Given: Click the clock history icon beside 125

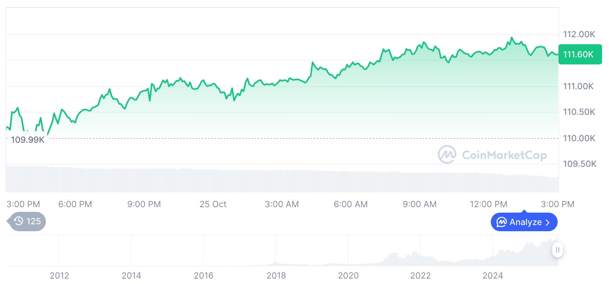Looking at the screenshot, I should click(19, 222).
